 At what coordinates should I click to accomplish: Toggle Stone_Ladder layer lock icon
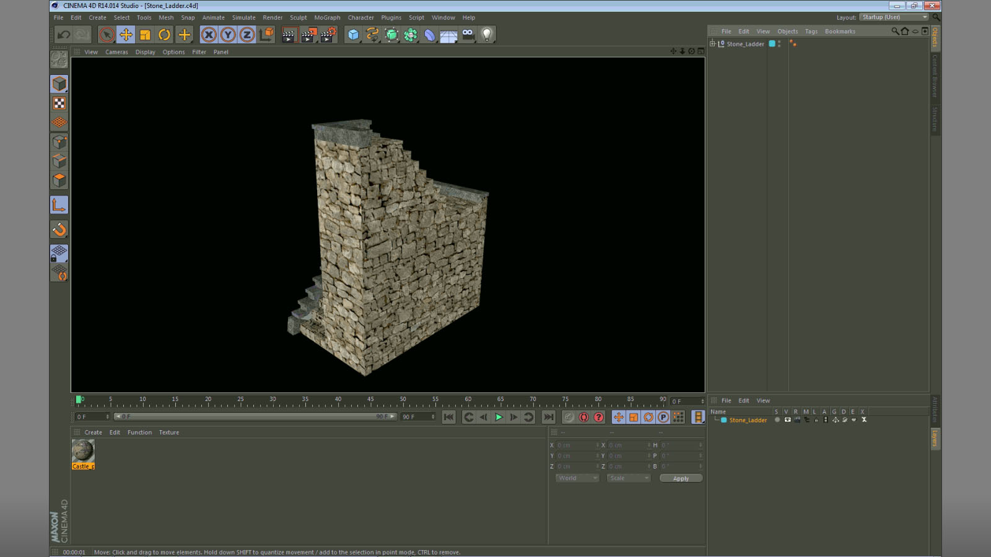(816, 420)
